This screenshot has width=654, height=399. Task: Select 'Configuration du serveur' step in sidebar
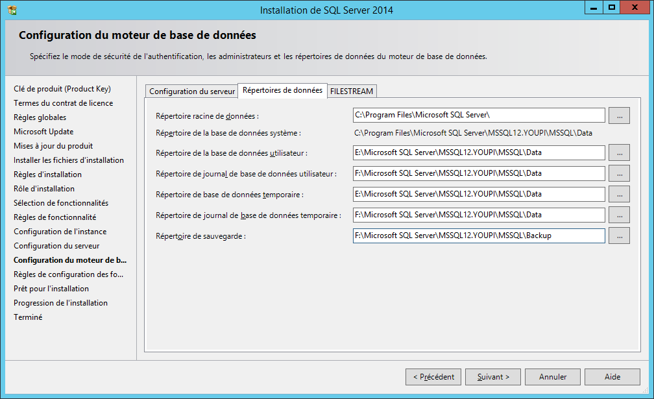56,246
